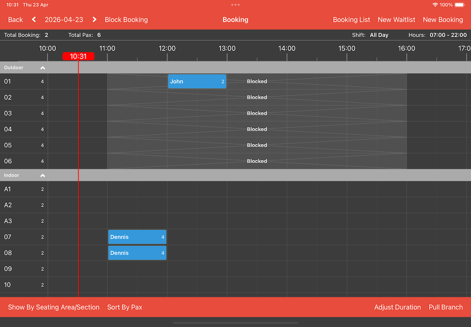Collapse the Indoor section chevron
The image size is (471, 327).
[43, 175]
